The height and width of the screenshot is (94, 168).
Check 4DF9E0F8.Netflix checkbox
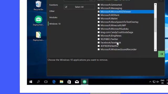(99, 46)
